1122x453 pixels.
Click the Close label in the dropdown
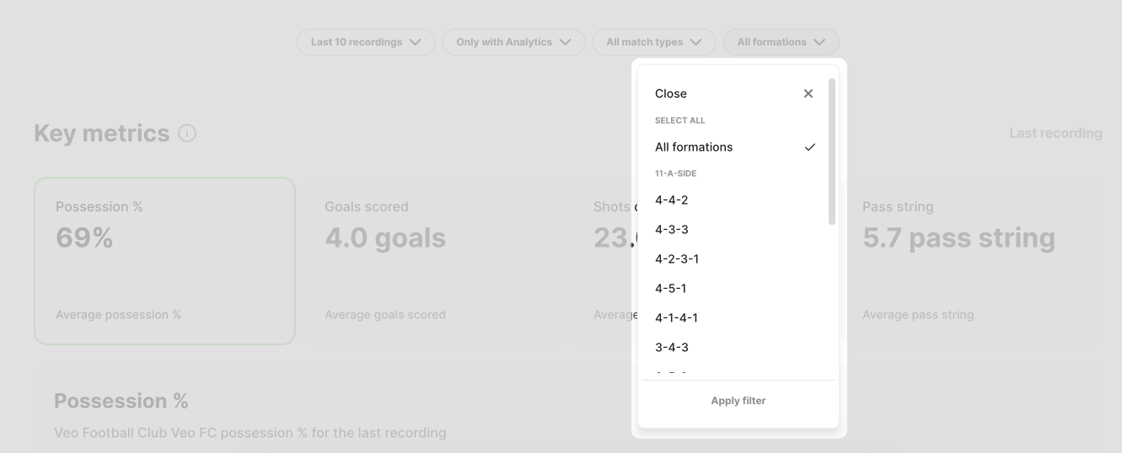pyautogui.click(x=671, y=93)
